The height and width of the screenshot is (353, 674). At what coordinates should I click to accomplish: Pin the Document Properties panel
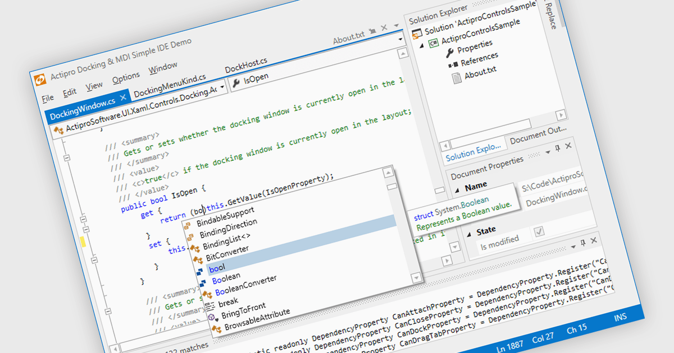[558, 148]
